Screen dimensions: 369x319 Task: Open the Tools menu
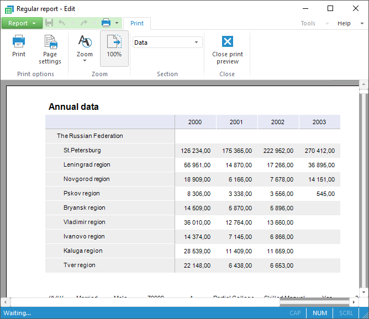click(x=308, y=23)
